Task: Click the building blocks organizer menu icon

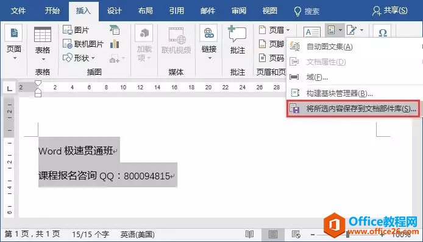Action: coord(294,93)
